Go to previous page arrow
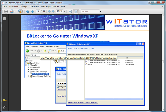The height and width of the screenshot is (112, 166). click(x=28, y=11)
